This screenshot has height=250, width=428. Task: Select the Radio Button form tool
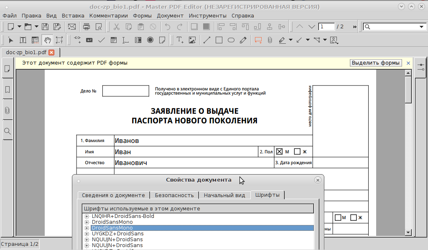150,40
